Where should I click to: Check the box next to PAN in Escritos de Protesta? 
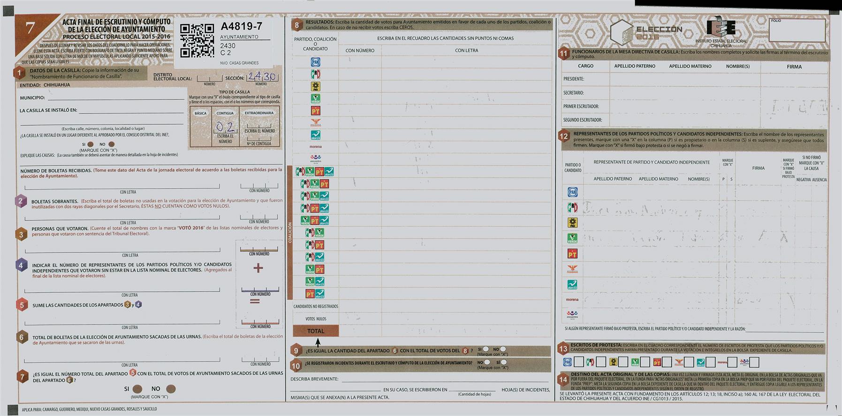point(579,362)
